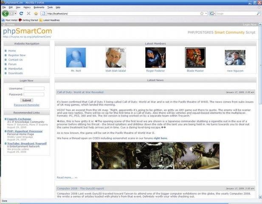Click into the Google search box
262x204 pixels.
pos(236,14)
